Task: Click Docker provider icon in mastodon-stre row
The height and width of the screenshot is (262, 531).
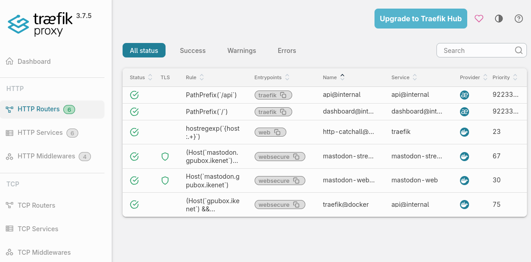Action: (465, 156)
